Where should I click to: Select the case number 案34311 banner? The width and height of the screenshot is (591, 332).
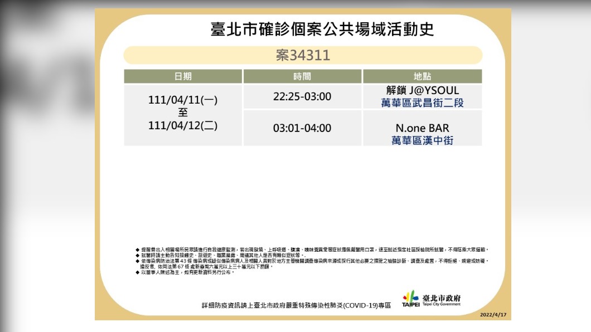pyautogui.click(x=303, y=55)
